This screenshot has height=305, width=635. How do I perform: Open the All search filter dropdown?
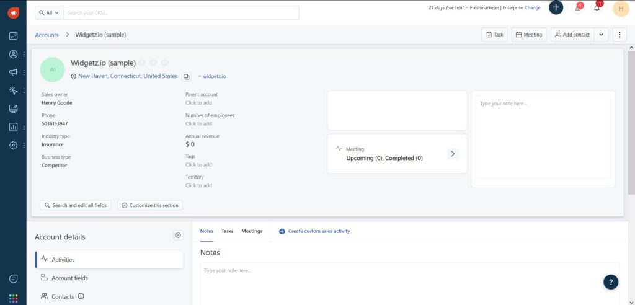pyautogui.click(x=49, y=12)
